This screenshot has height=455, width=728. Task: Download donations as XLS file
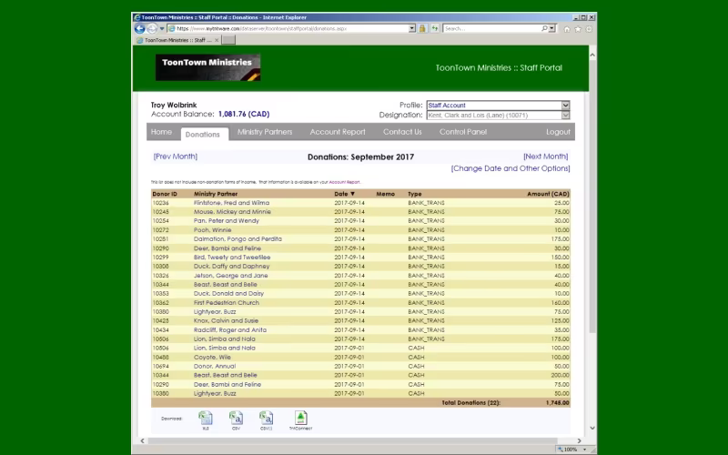pyautogui.click(x=206, y=418)
